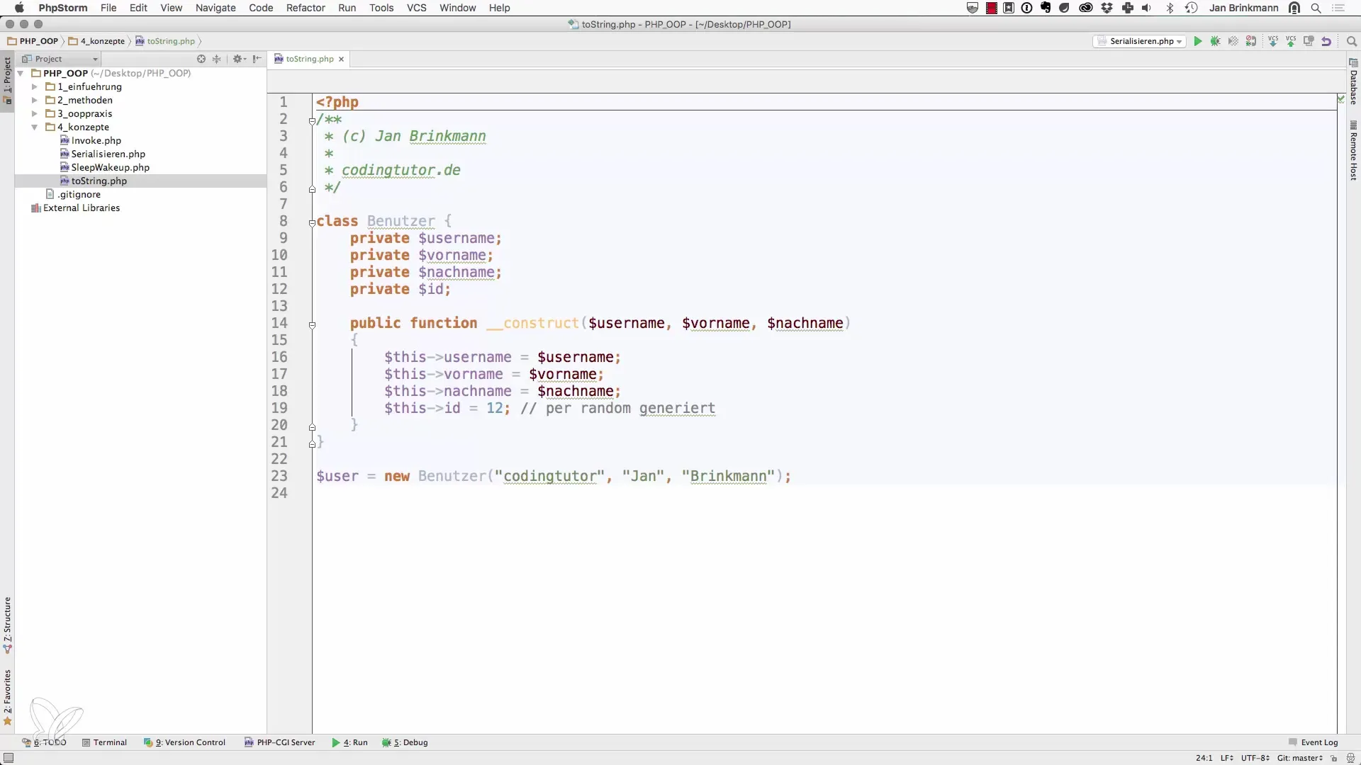Image resolution: width=1361 pixels, height=765 pixels.
Task: Open the Database side panel
Action: coord(1353,81)
